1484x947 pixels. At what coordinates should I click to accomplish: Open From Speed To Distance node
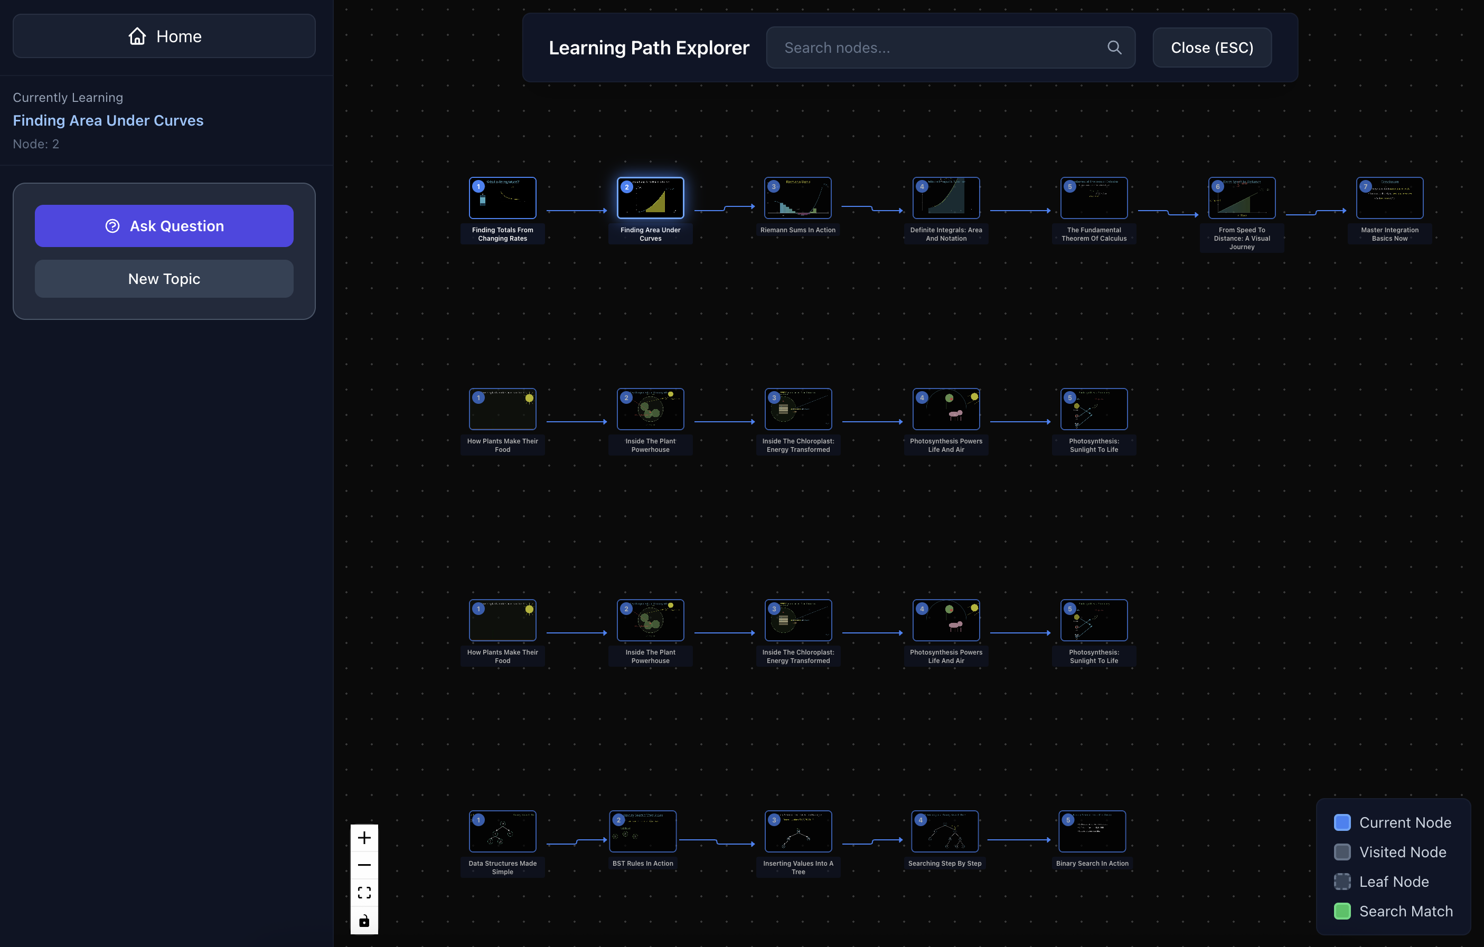coord(1241,198)
